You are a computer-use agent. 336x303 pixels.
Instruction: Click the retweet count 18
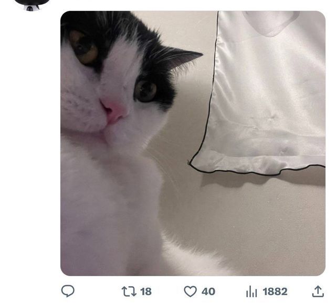tap(146, 291)
